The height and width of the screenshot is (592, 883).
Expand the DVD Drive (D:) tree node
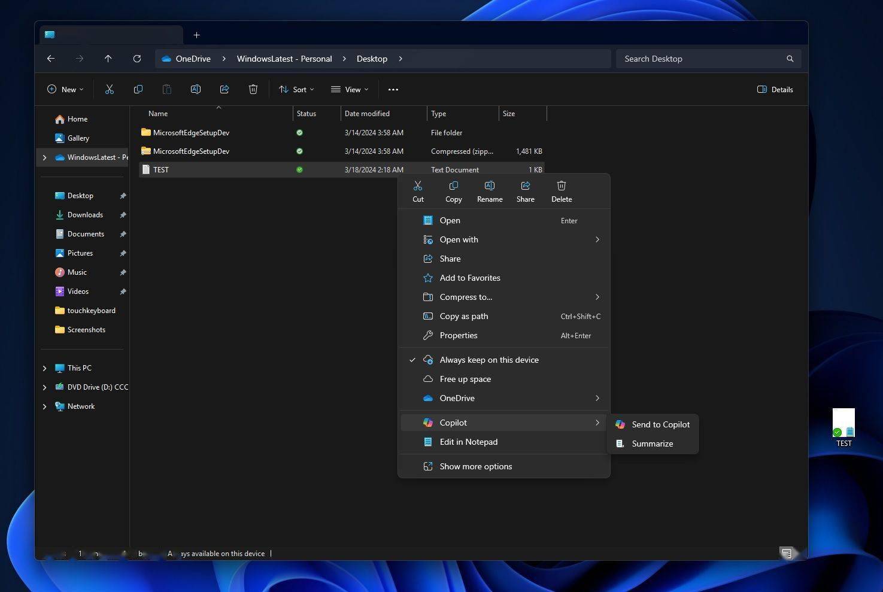[44, 387]
